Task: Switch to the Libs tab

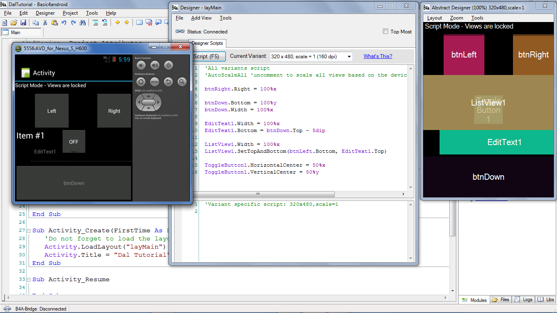Action: pyautogui.click(x=546, y=300)
